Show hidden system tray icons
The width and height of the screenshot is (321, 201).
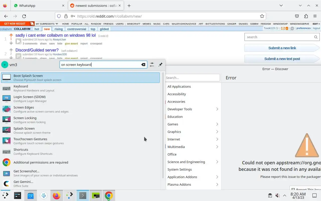[285, 195]
